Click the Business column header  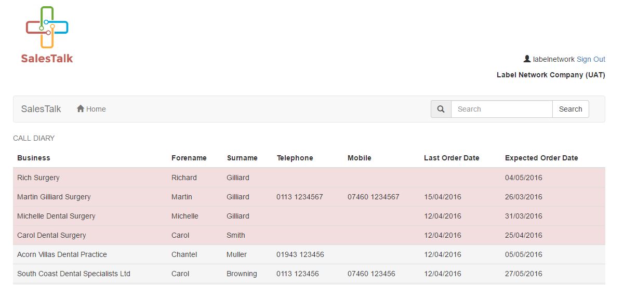(34, 158)
